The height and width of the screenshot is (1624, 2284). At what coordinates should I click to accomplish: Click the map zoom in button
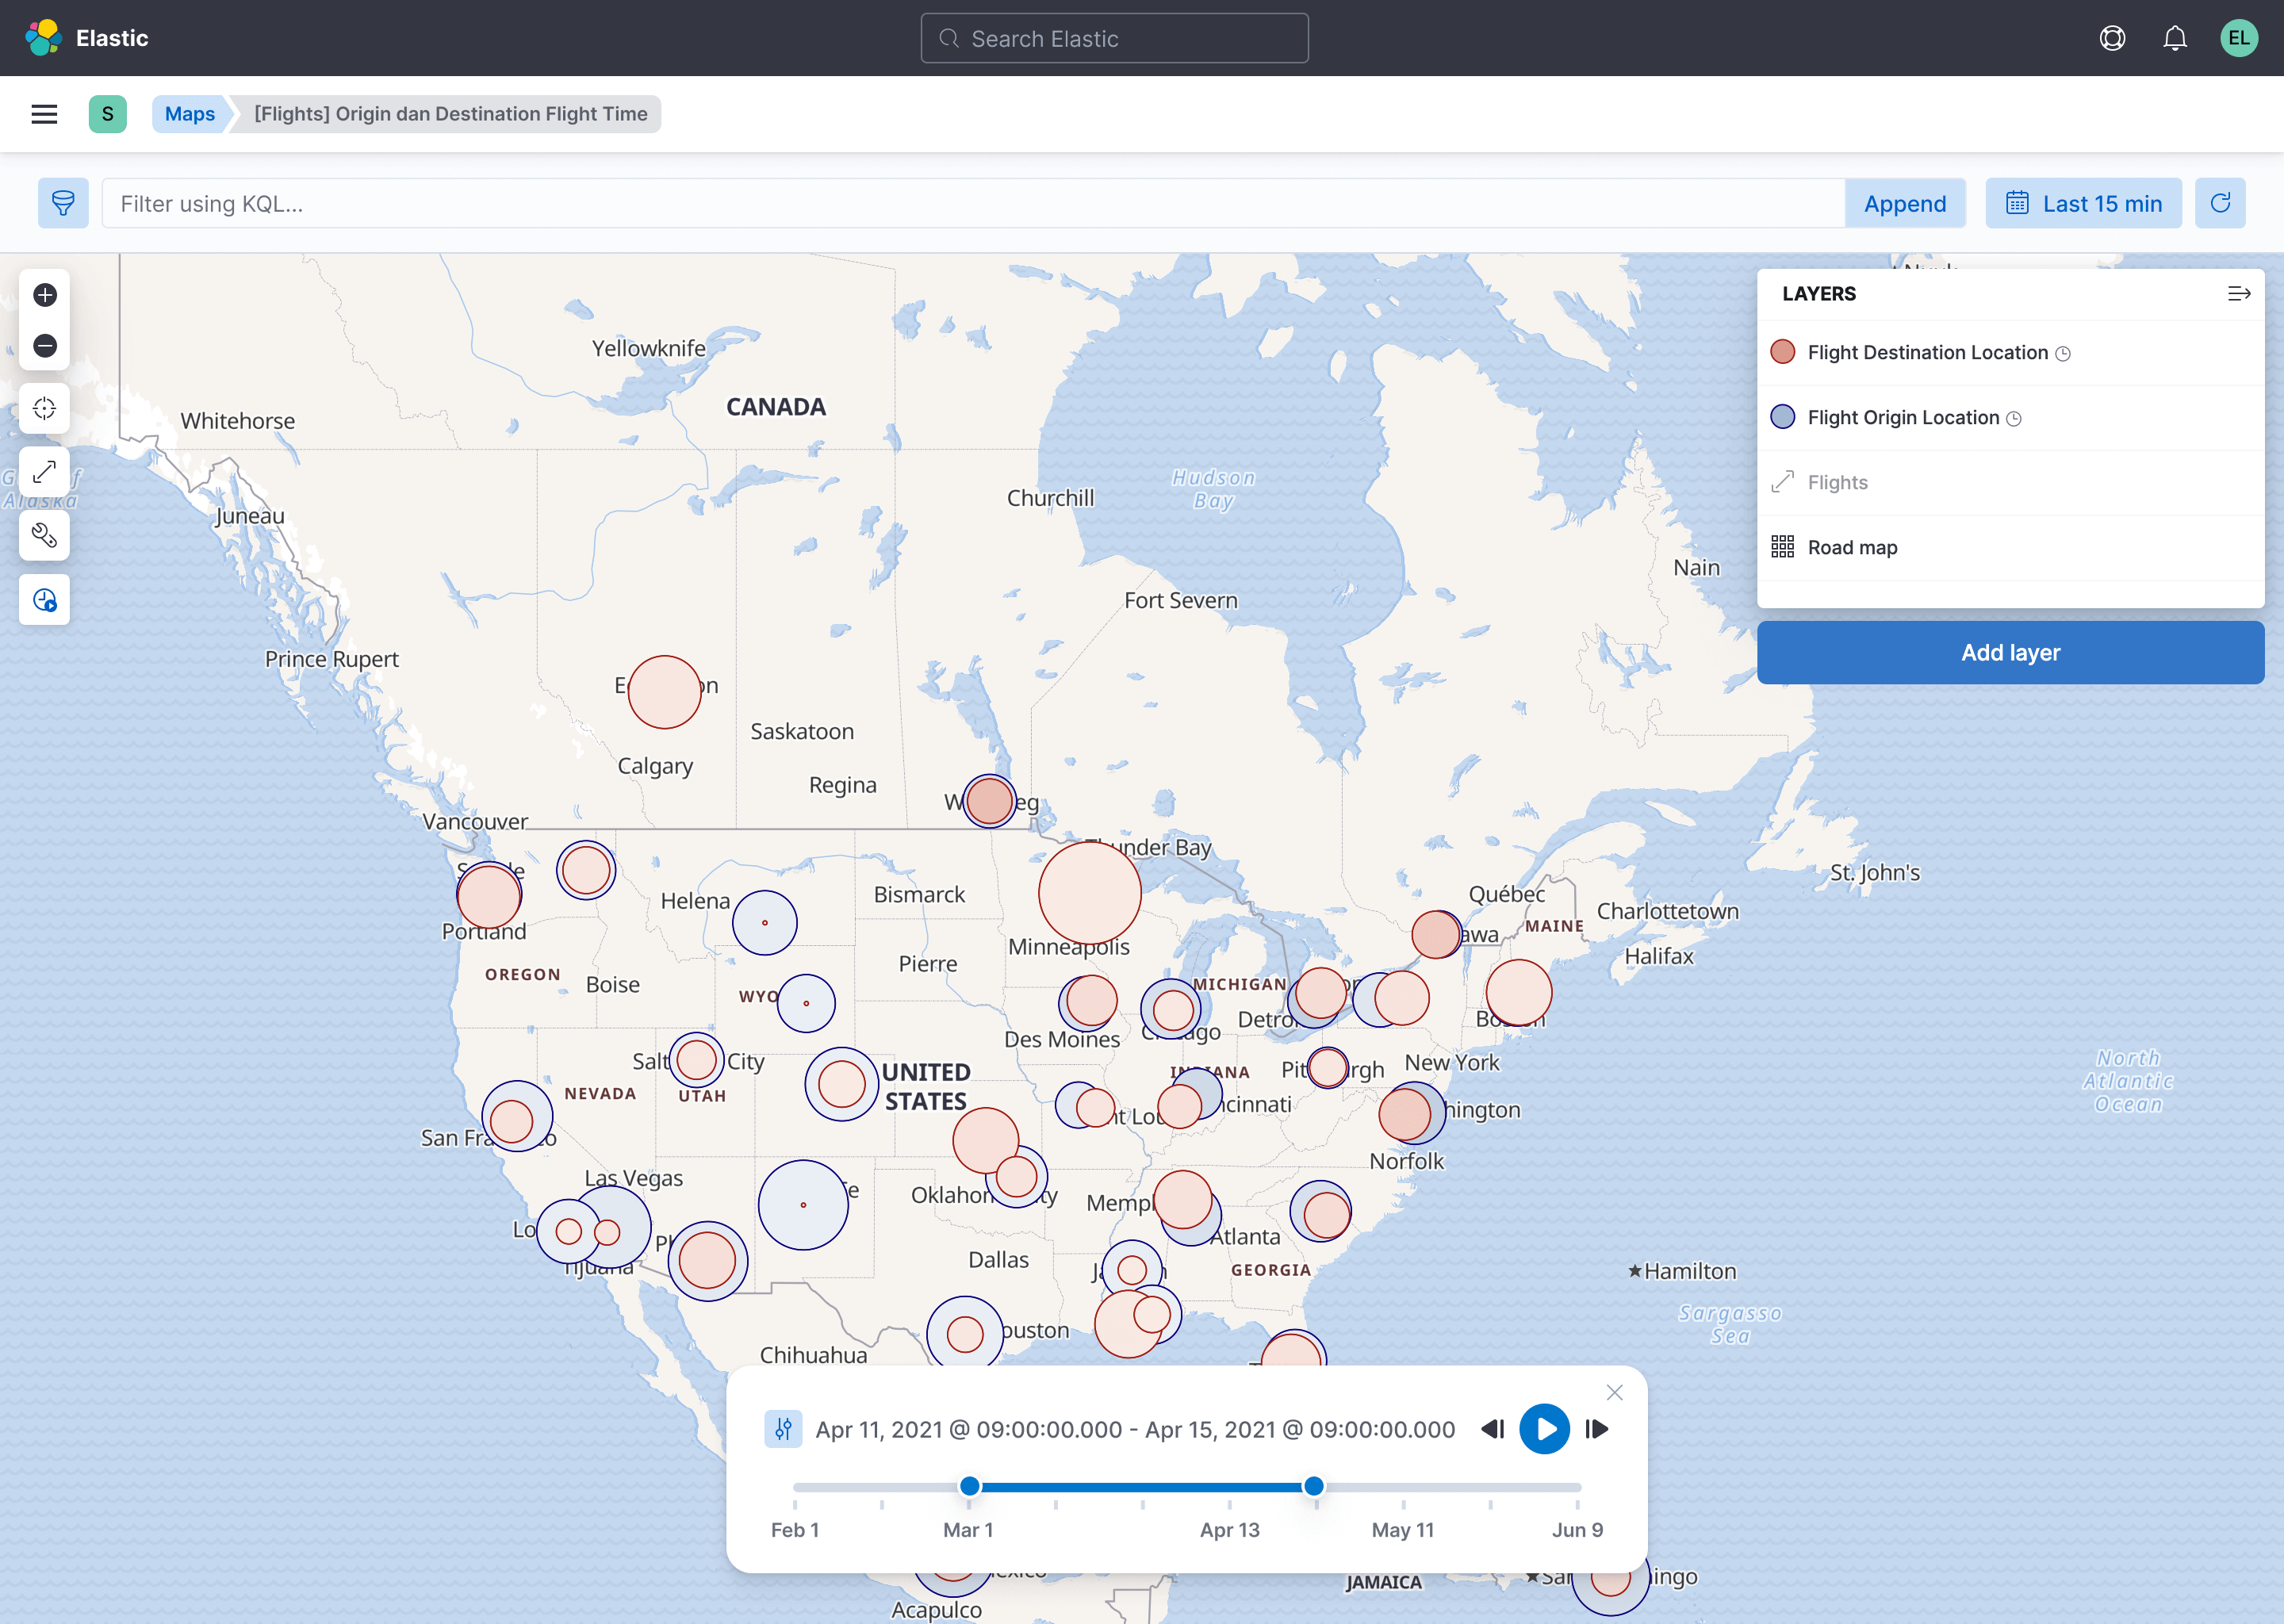44,295
